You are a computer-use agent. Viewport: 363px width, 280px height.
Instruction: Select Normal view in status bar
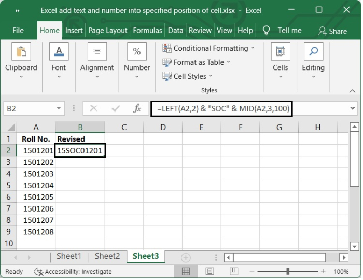click(186, 271)
